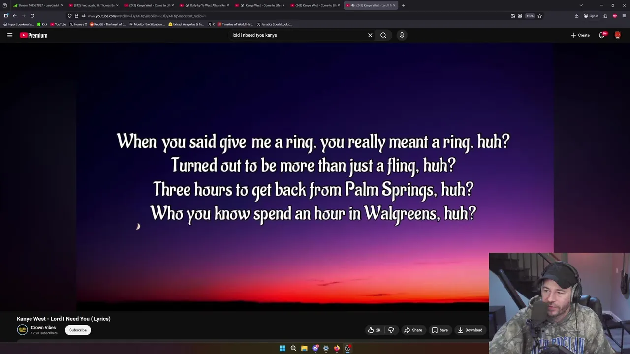
Task: Start voice search with microphone icon
Action: pyautogui.click(x=402, y=35)
